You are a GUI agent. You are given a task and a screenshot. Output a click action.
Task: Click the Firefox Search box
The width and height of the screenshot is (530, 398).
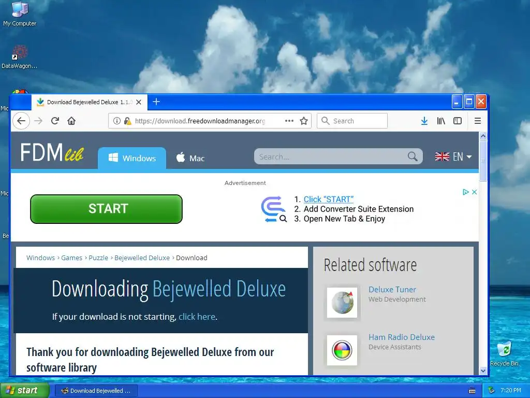[352, 121]
